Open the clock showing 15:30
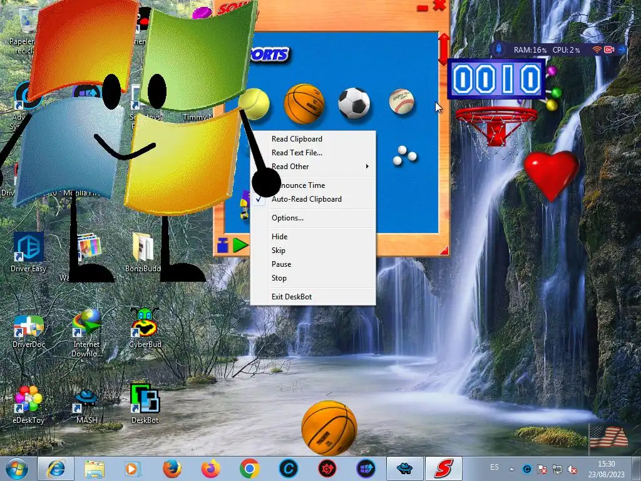 (606, 469)
